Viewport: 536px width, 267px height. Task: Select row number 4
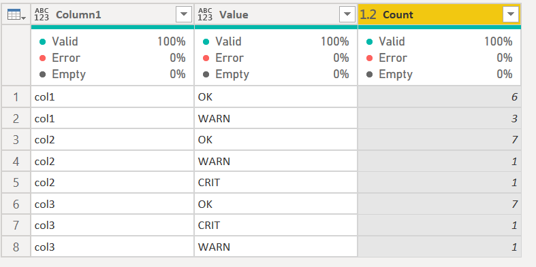pyautogui.click(x=16, y=161)
